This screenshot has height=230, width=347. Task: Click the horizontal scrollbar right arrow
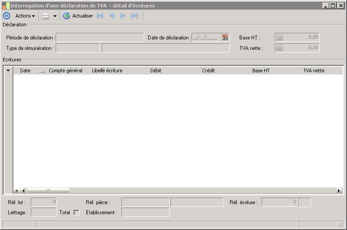click(339, 191)
